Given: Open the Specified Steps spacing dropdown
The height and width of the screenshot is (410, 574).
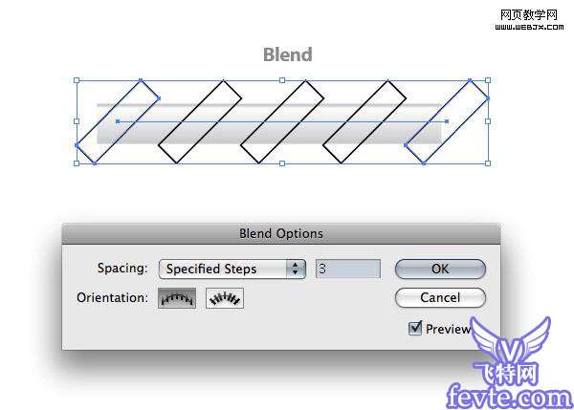Looking at the screenshot, I should point(232,269).
